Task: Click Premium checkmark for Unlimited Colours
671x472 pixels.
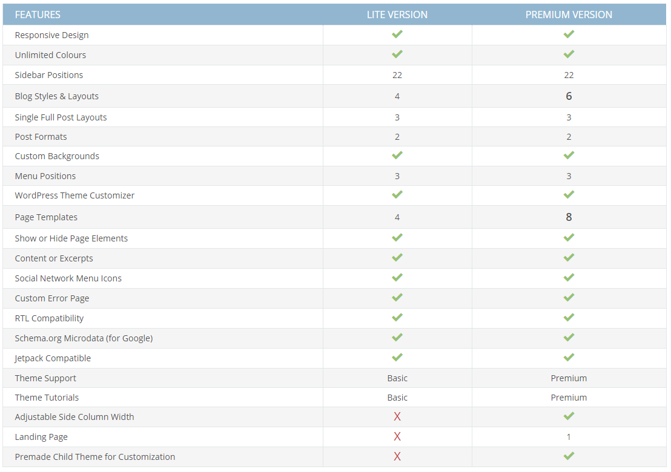Action: [569, 54]
